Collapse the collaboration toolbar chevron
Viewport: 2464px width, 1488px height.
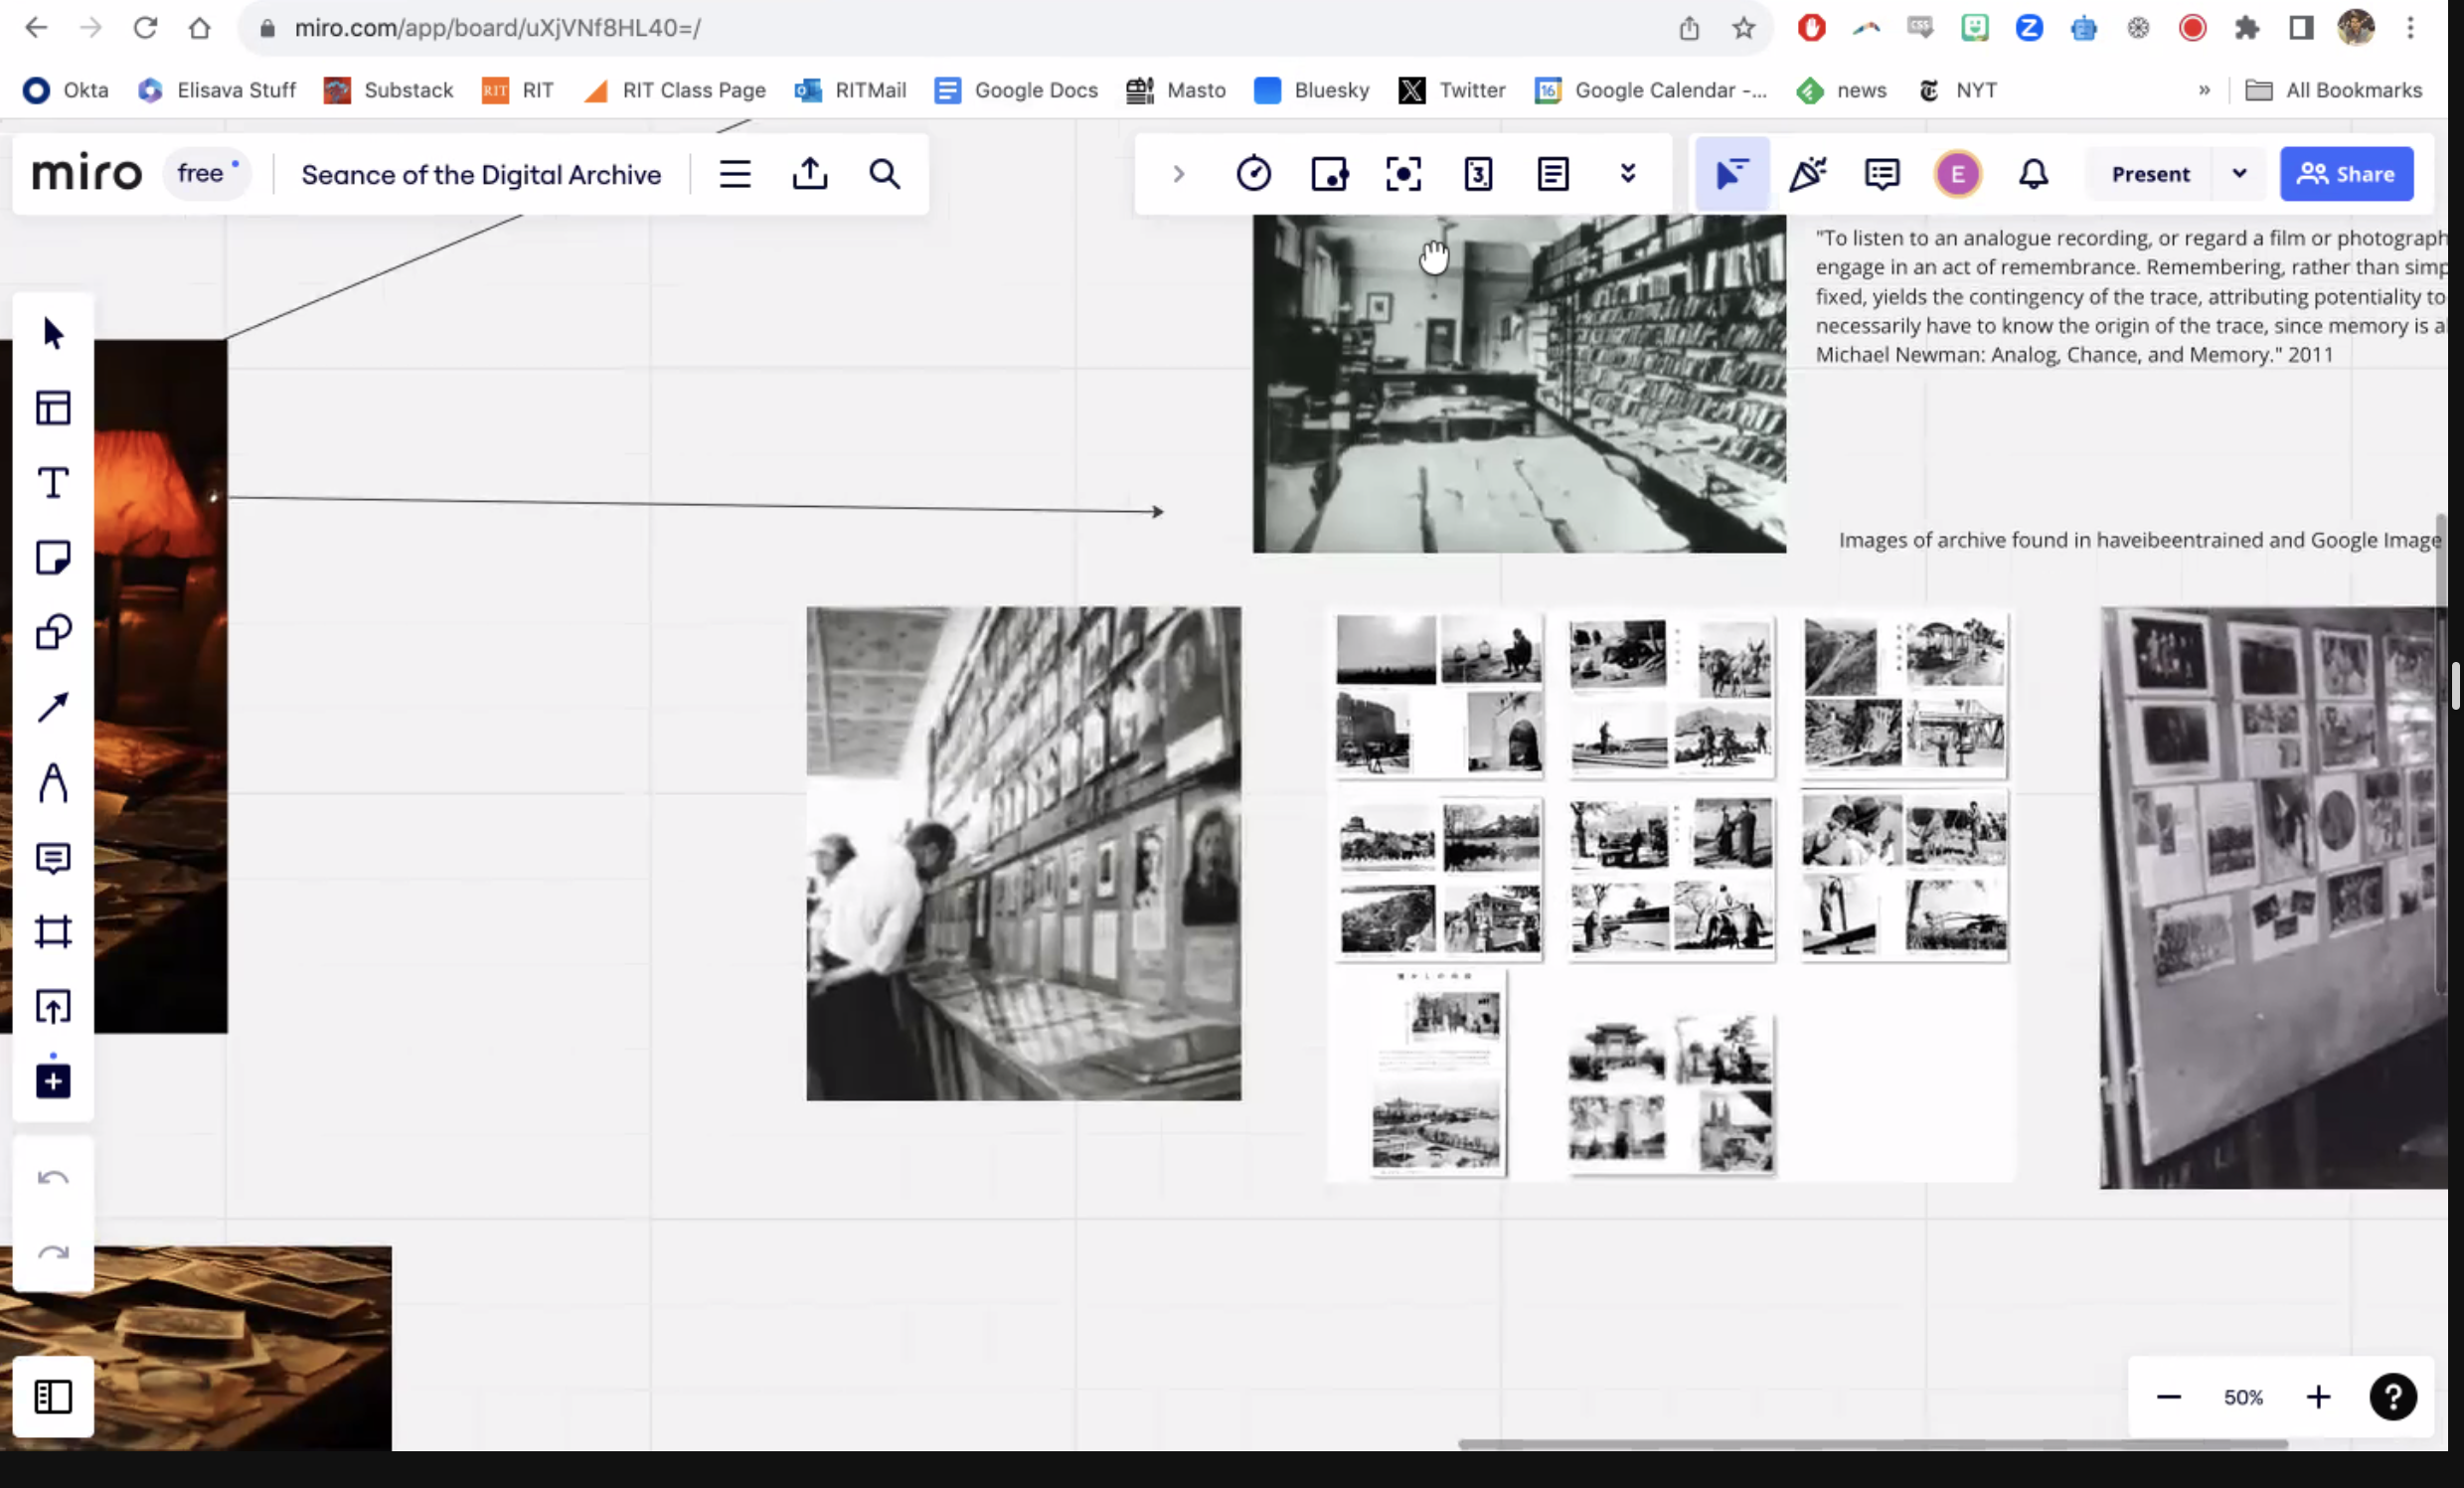coord(1178,174)
